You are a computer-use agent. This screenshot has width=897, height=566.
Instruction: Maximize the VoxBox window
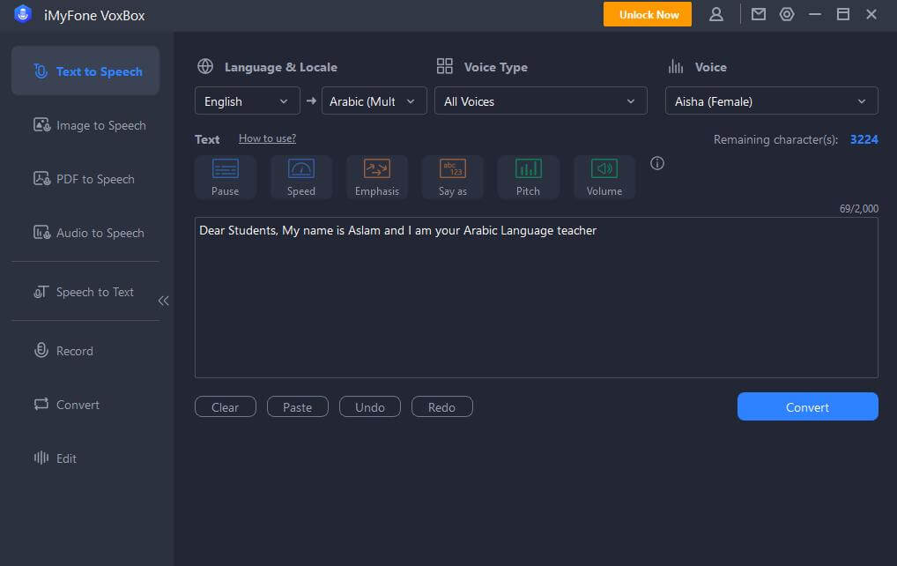point(843,14)
